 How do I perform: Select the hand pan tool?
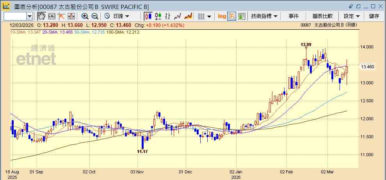[41, 16]
